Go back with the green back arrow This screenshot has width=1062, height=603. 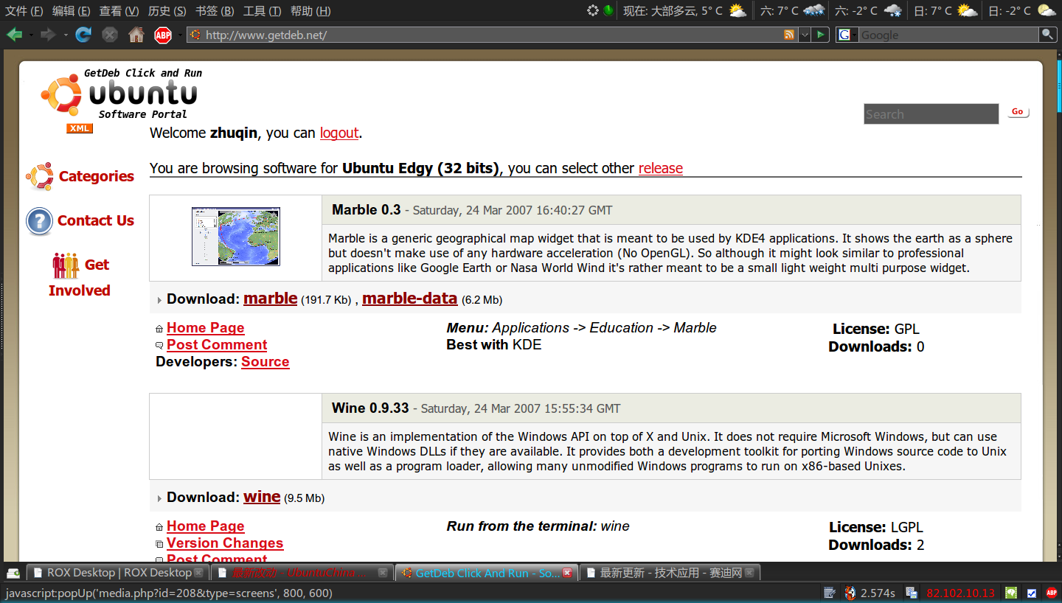coord(14,35)
